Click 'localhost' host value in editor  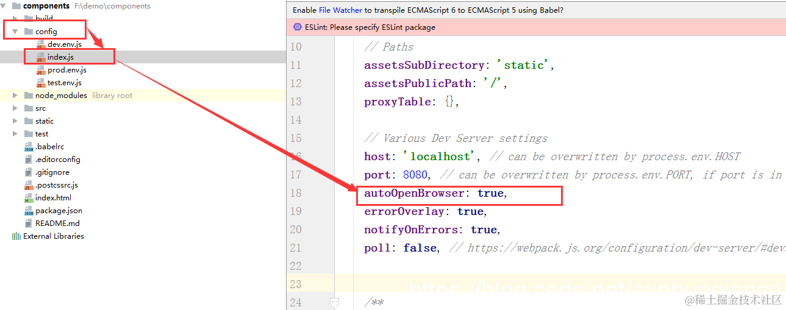pyautogui.click(x=440, y=157)
